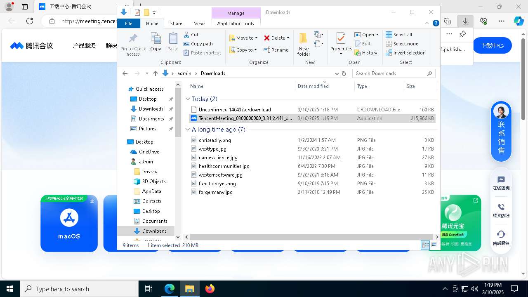528x297 pixels.
Task: Select healthcommunities.jpg
Action: 312,166
